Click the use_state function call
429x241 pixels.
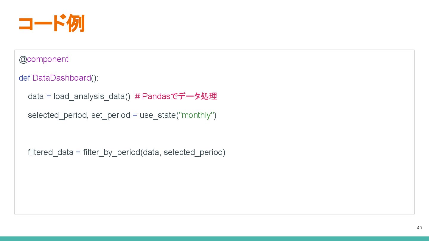click(x=158, y=115)
